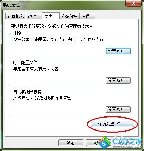Close the 系统属性 dialog window

(134, 4)
